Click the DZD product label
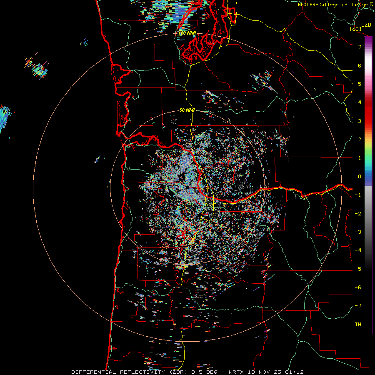The width and height of the screenshot is (375, 375). pyautogui.click(x=366, y=25)
